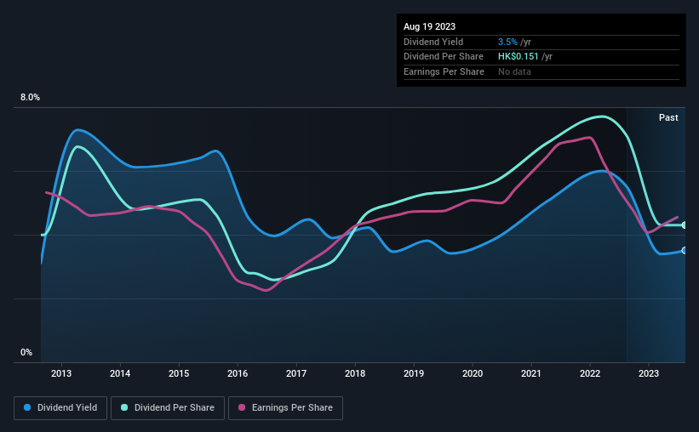Click the 2018 x-axis label
Screen dimensions: 699x432
coord(355,373)
